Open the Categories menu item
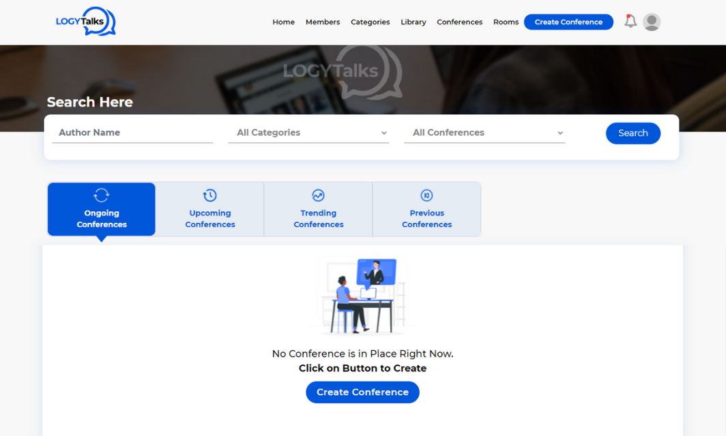 pyautogui.click(x=370, y=22)
